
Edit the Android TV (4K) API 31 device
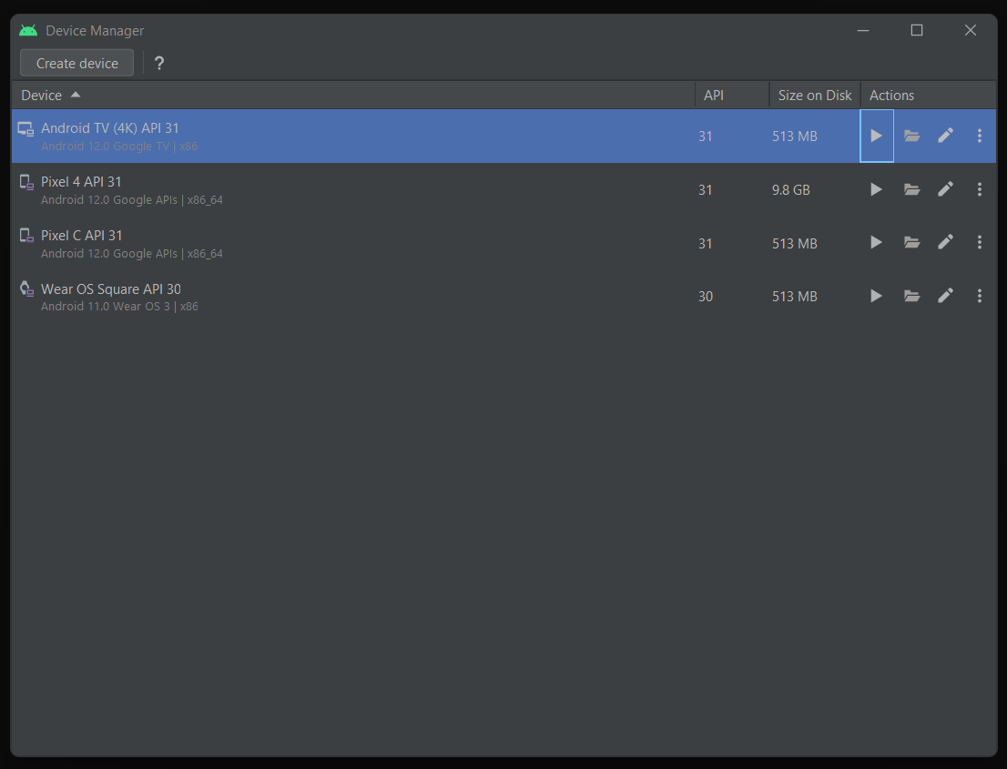[x=945, y=136]
